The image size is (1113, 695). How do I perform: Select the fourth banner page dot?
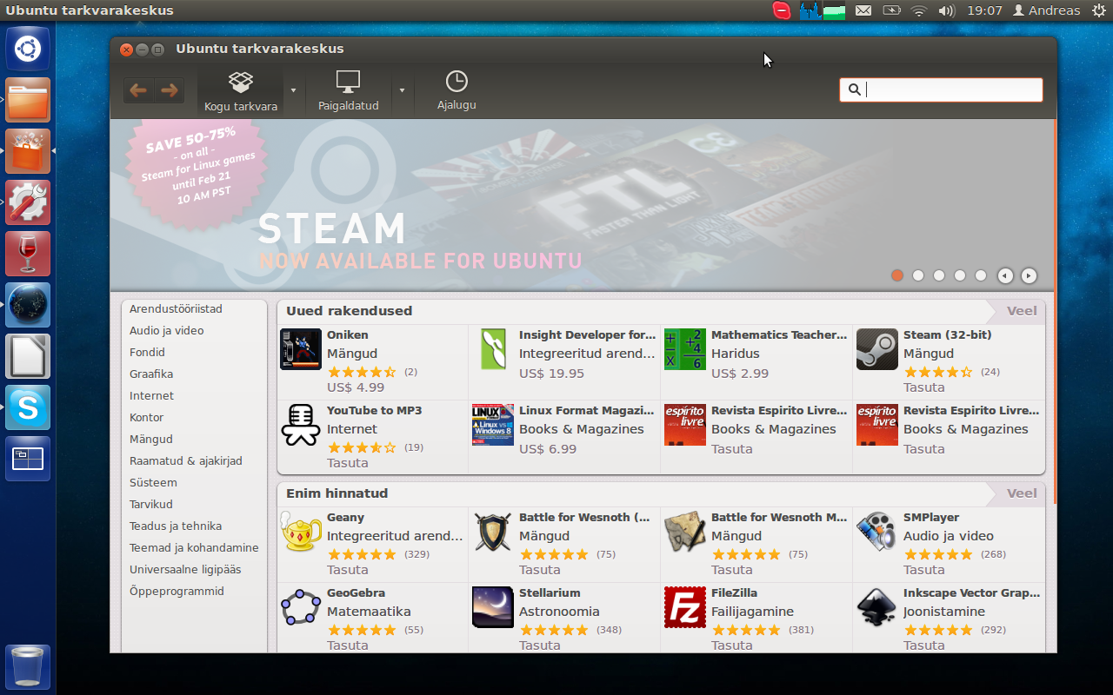960,275
